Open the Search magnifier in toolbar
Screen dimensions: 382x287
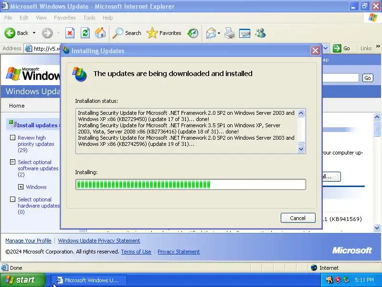tap(117, 33)
